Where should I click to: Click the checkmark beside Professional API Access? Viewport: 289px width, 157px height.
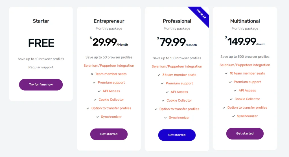coord(167,92)
